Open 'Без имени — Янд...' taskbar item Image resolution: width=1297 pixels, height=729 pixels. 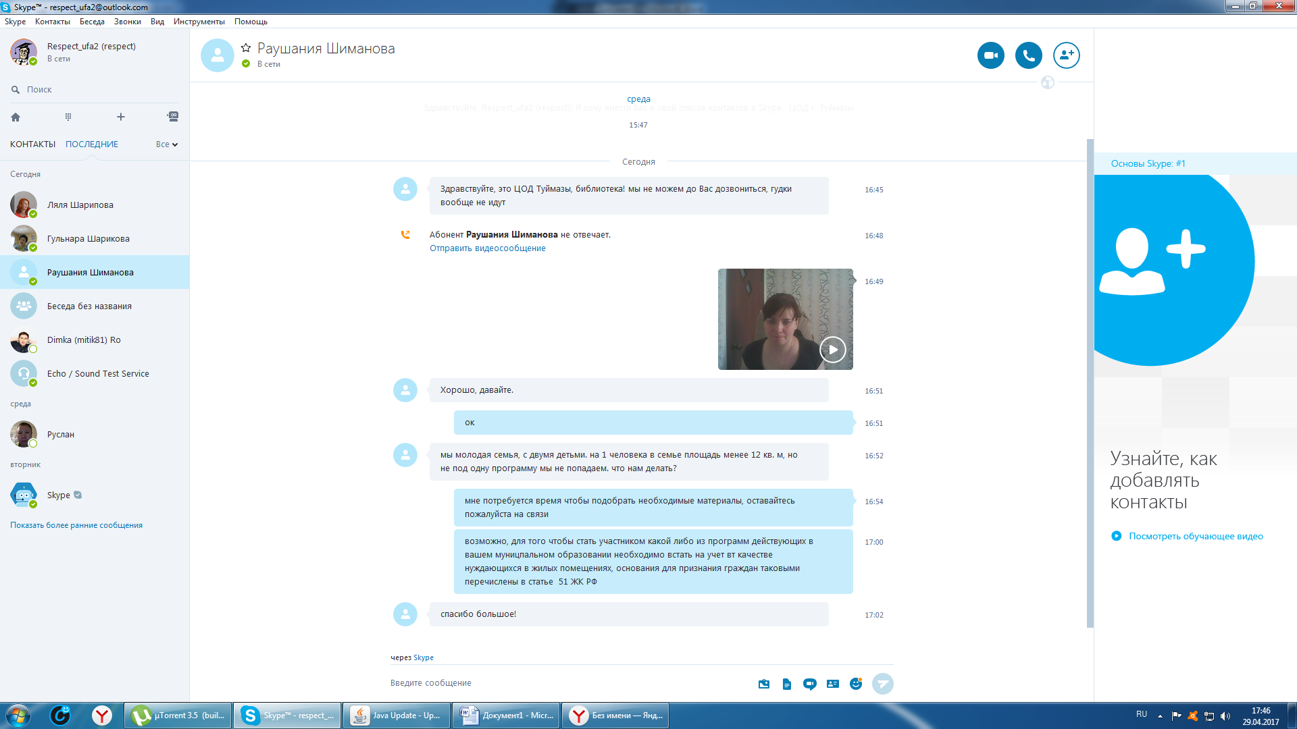point(615,715)
